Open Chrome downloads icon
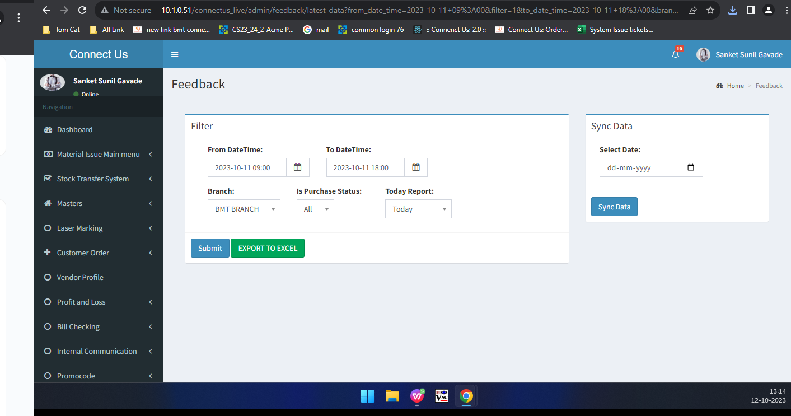 click(733, 10)
